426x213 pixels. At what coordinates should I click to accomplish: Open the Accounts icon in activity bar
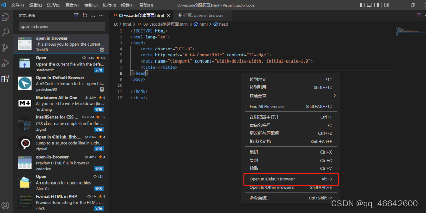coord(5,205)
